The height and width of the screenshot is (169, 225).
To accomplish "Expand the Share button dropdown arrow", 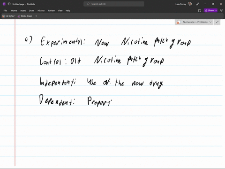I will pos(216,10).
